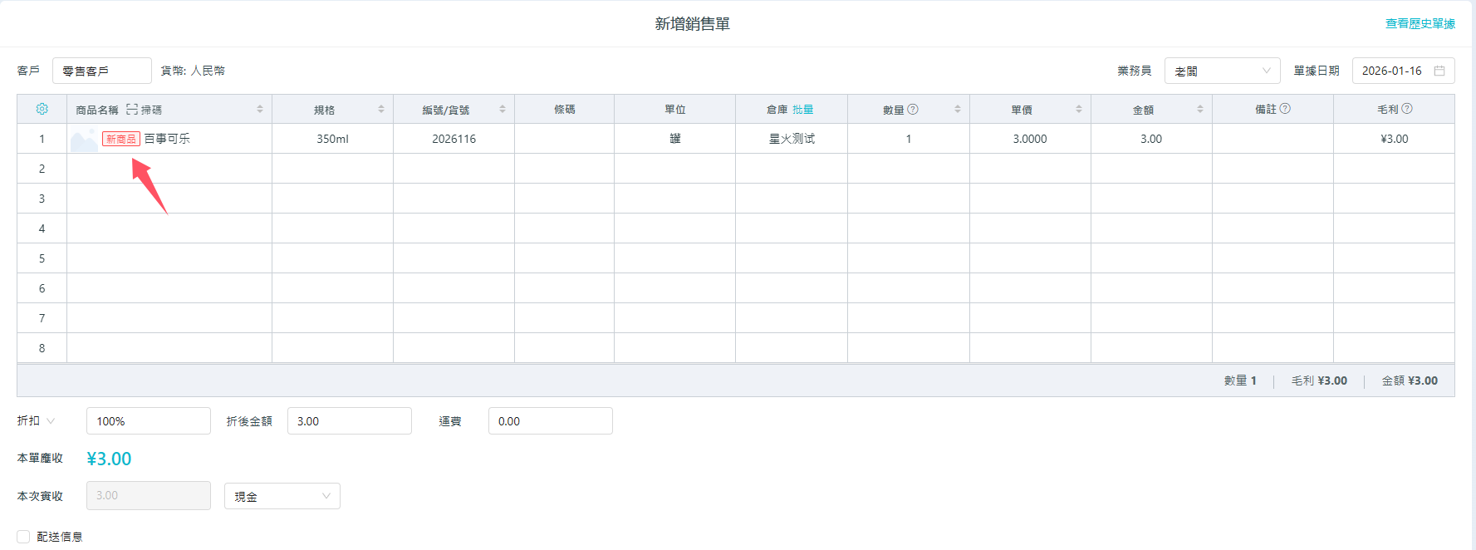Click the 零售客戶 customer input field

tap(101, 71)
